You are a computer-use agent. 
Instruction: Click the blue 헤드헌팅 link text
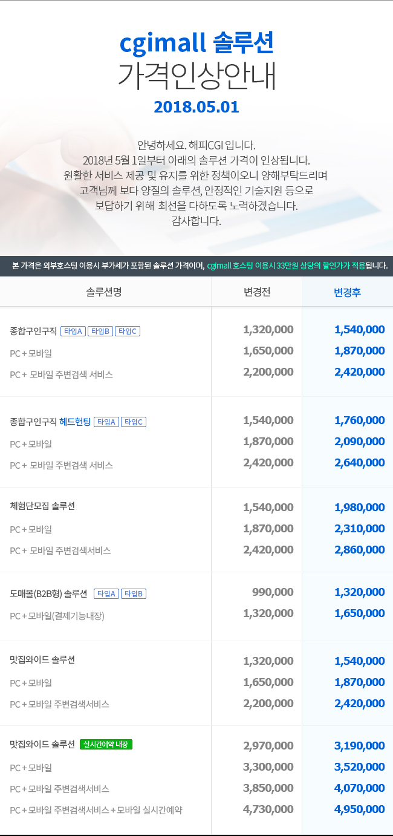[75, 422]
